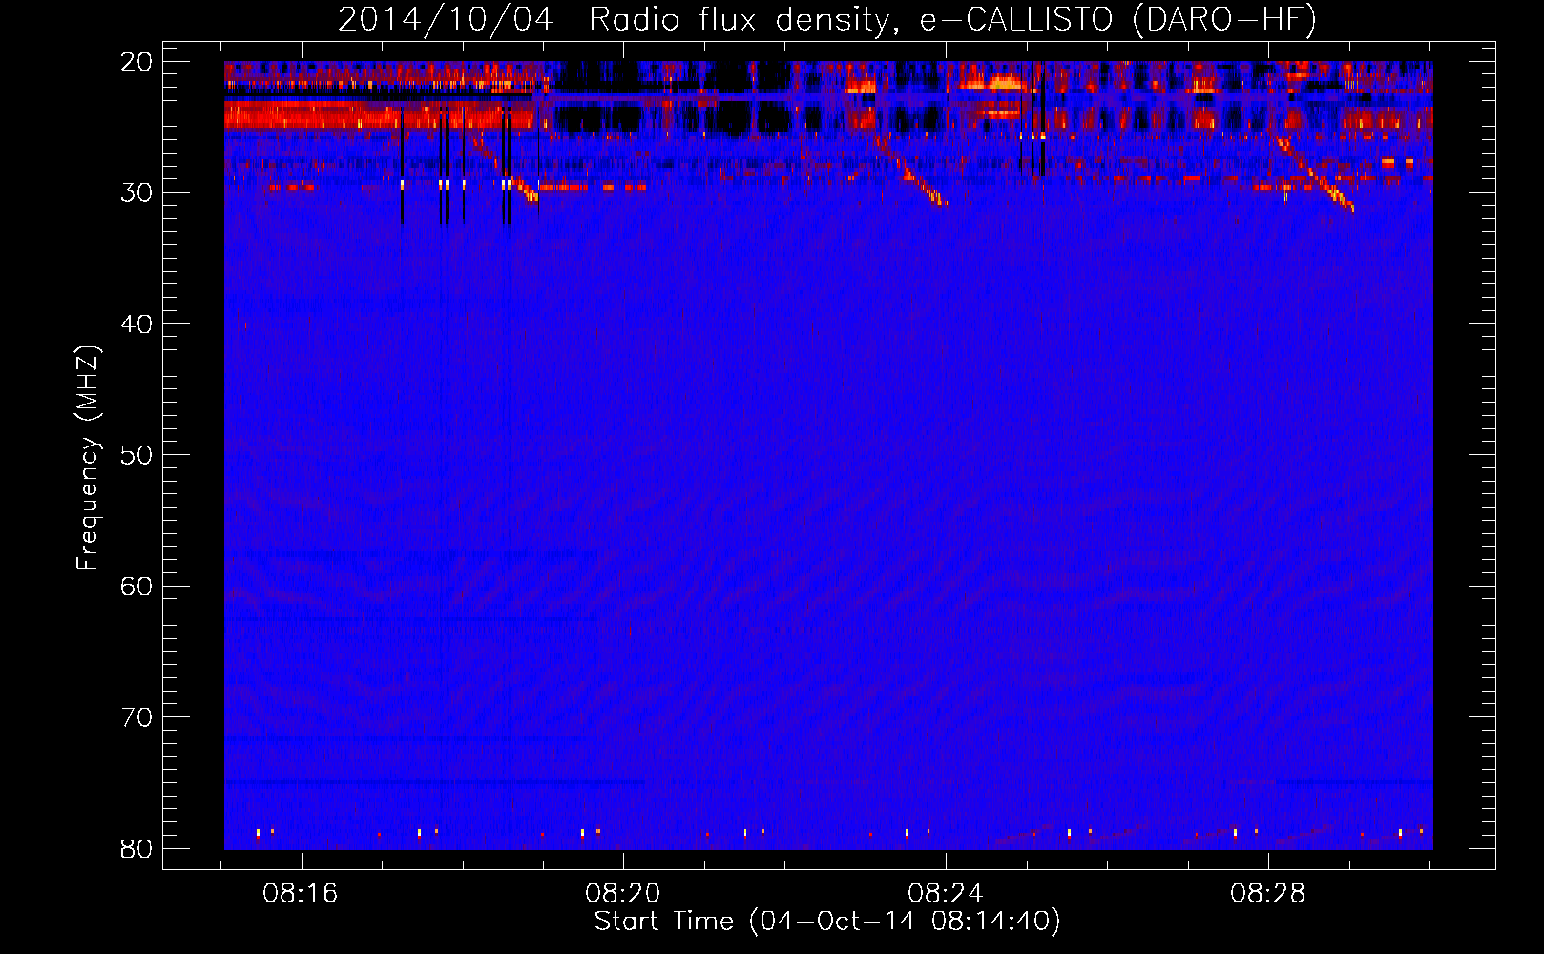Click the 'Start Time (04-Oct-14 08:14:40)' label
The height and width of the screenshot is (954, 1544).
point(827,922)
